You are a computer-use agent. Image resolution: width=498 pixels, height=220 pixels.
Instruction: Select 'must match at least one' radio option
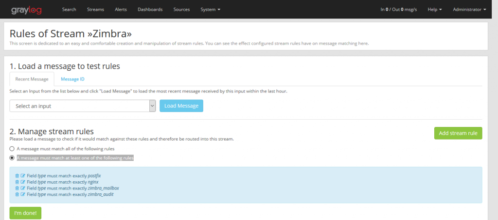coord(12,157)
